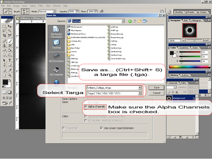
Task: Switch to the Paths tab
Action: (x=183, y=83)
